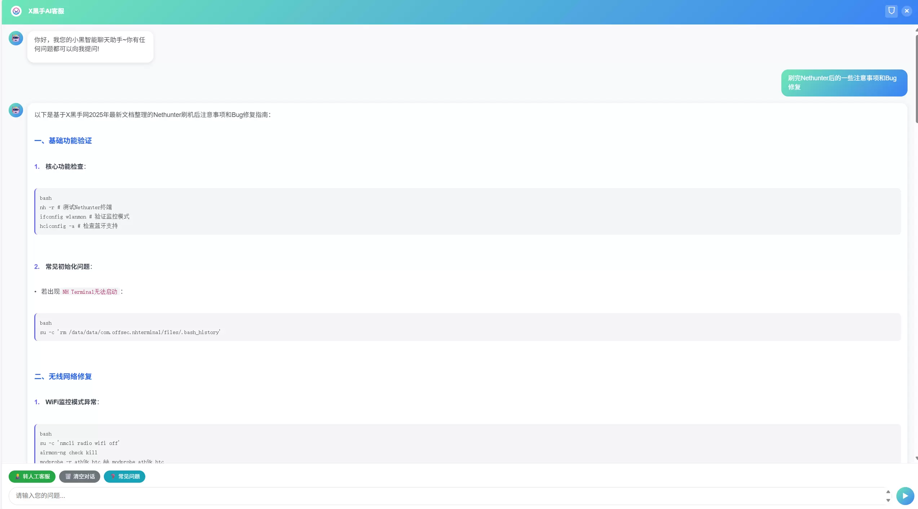Click the input box down arrow
Viewport: 918px width, 509px height.
(888, 500)
